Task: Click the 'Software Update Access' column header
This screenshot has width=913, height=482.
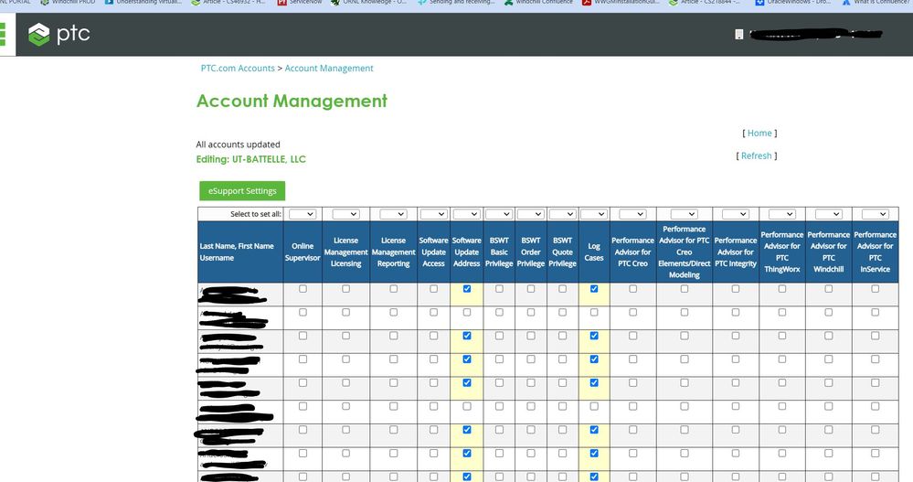Action: [434, 252]
